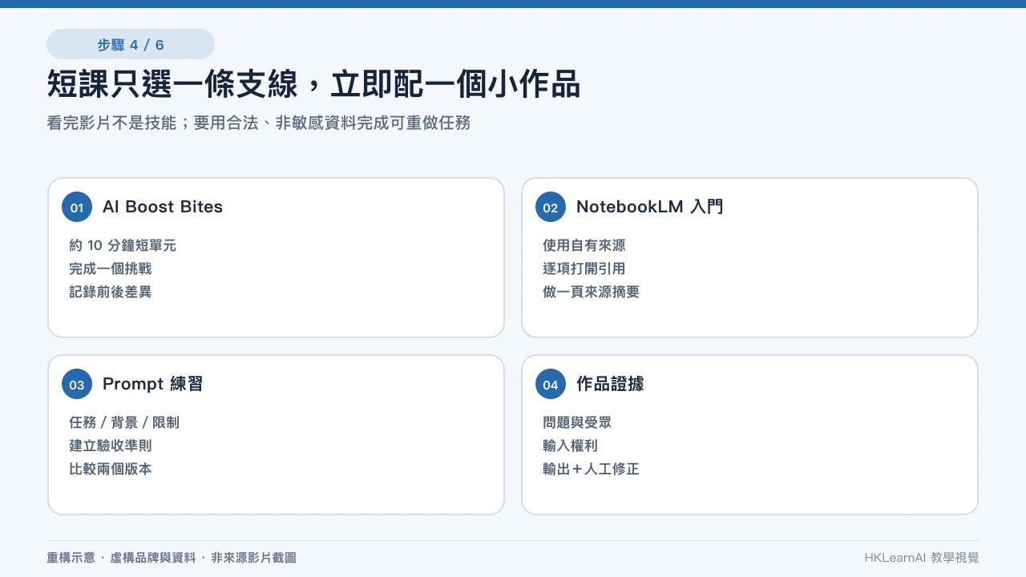The width and height of the screenshot is (1026, 577).
Task: Click the 02 number badge
Action: (x=551, y=208)
